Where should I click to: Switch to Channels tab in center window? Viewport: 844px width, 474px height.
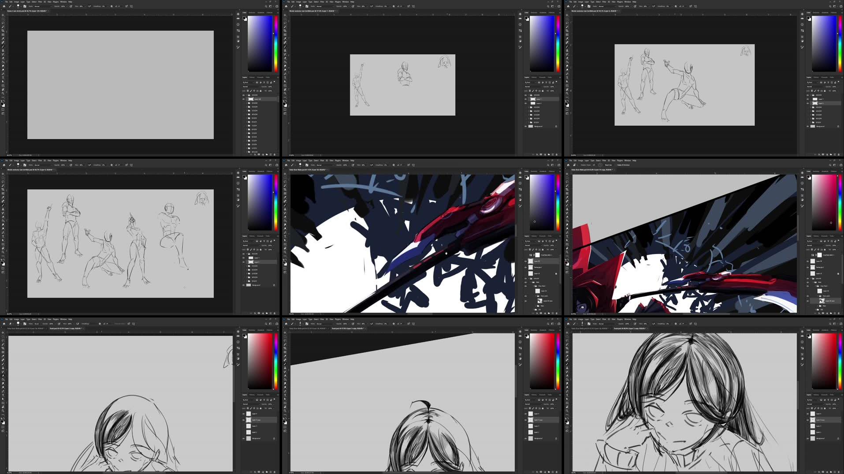[x=542, y=236]
